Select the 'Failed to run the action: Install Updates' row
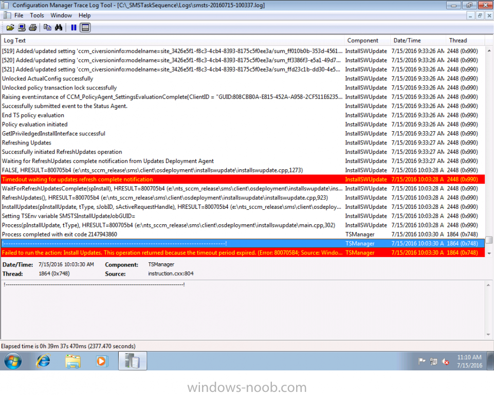 (243, 253)
